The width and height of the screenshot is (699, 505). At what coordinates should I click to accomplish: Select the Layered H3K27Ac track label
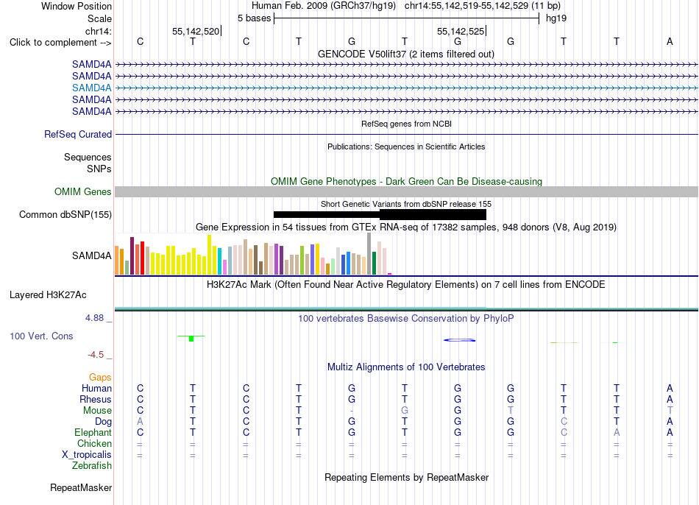tap(48, 295)
